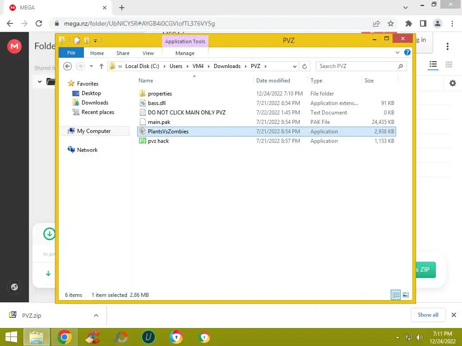The image size is (462, 346).
Task: Click the volume icon in system tray
Action: (419, 337)
